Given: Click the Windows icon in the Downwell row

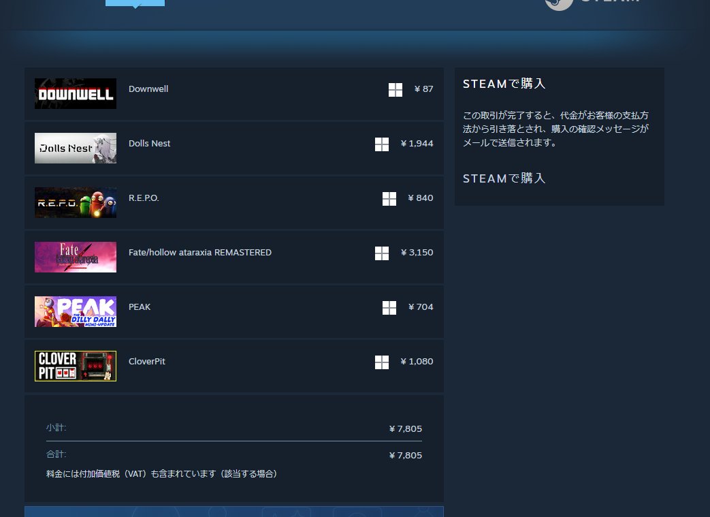Looking at the screenshot, I should [x=396, y=90].
